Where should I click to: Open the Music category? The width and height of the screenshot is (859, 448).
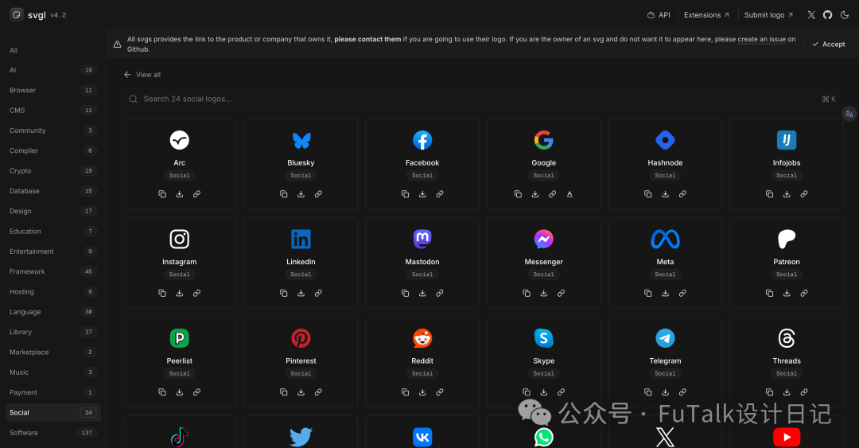tap(53, 372)
